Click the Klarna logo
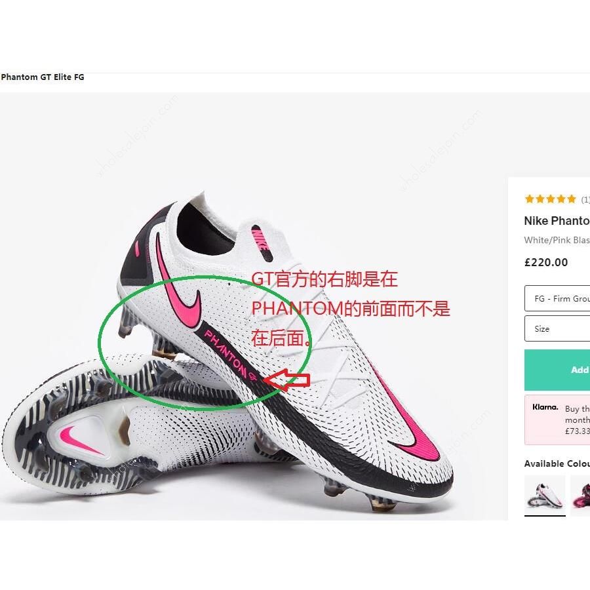The height and width of the screenshot is (590, 590). tap(545, 407)
